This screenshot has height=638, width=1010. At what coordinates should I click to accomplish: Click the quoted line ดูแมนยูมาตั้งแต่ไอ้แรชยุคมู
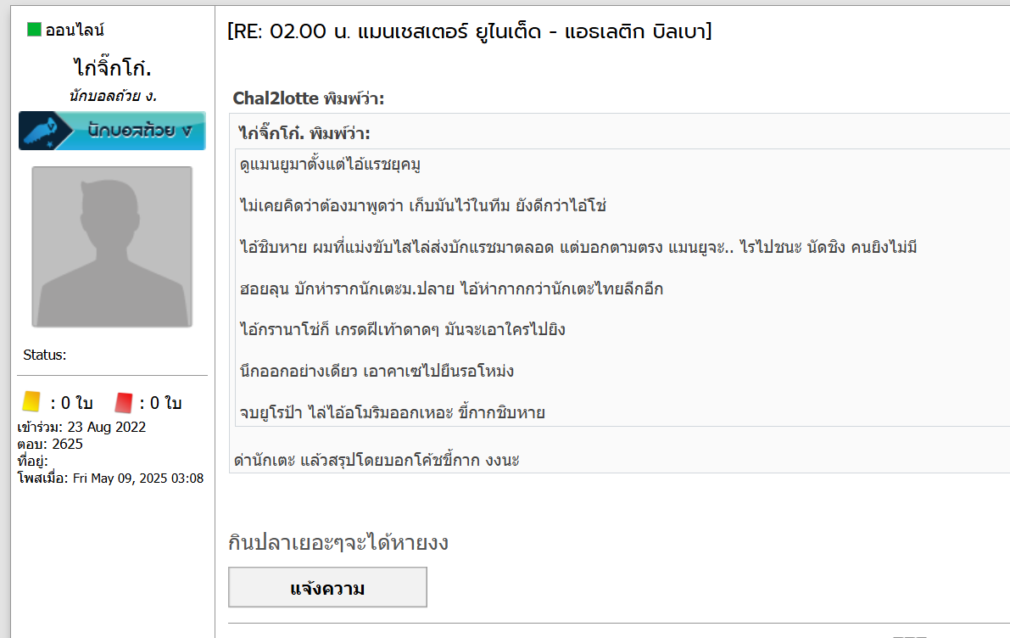330,165
